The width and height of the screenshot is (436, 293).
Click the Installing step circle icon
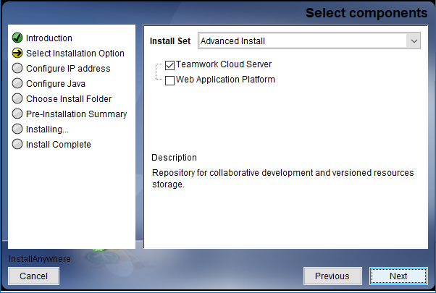coord(17,129)
